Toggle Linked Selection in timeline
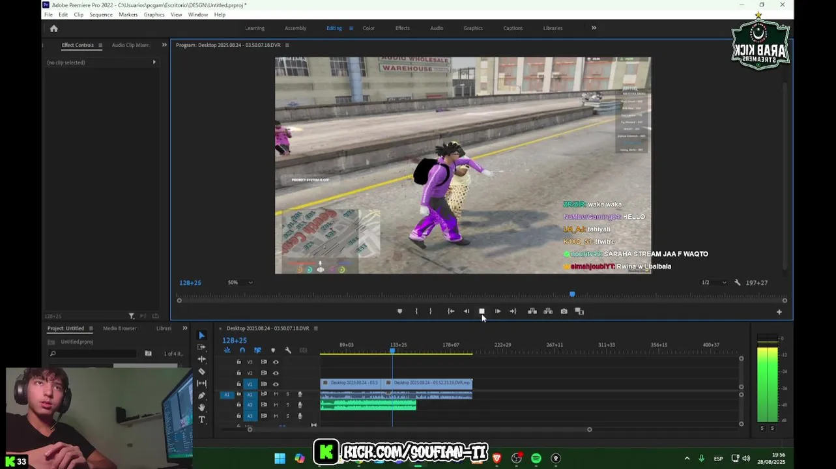 point(257,350)
